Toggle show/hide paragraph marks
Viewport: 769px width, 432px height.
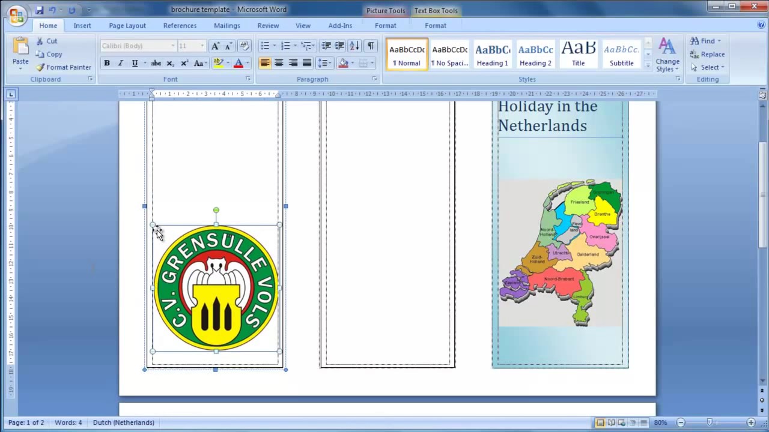click(x=371, y=46)
